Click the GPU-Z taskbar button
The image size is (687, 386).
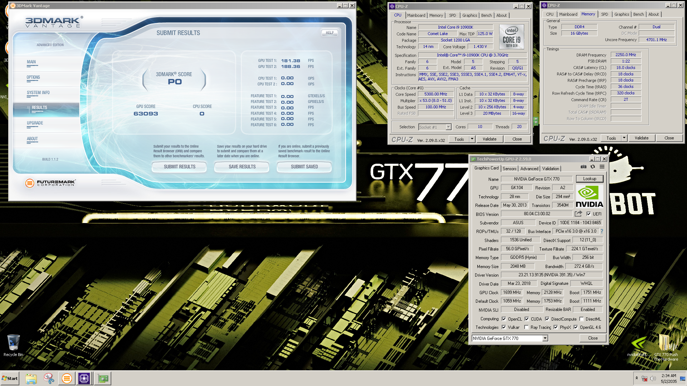(103, 378)
